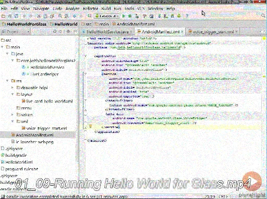Select HelloWorldService in the project tree
267x199 pixels.
click(x=47, y=67)
